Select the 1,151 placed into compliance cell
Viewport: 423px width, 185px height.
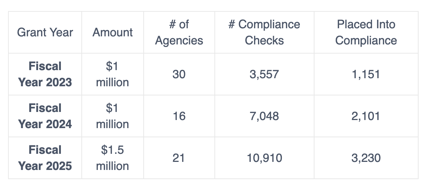pyautogui.click(x=366, y=75)
